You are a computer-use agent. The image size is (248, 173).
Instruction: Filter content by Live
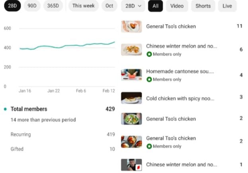pyautogui.click(x=227, y=6)
